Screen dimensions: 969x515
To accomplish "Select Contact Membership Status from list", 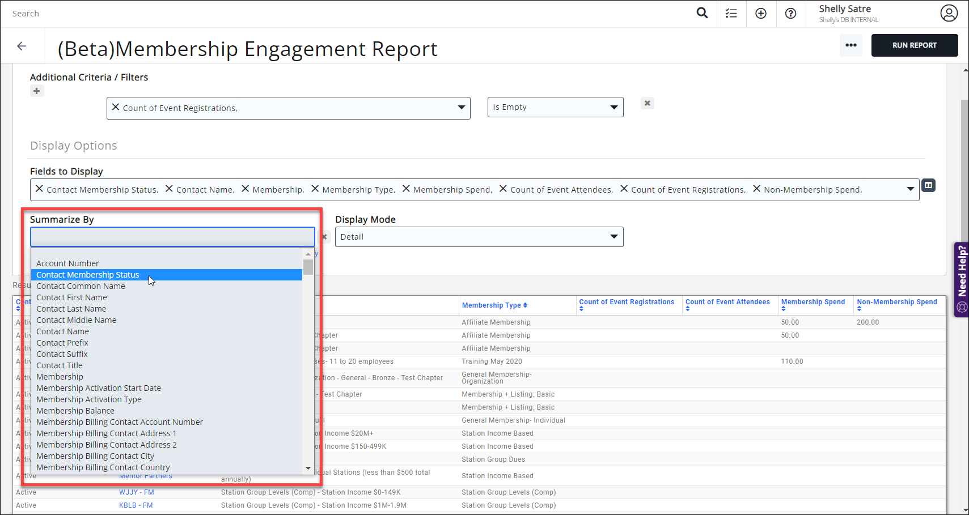I will [88, 275].
